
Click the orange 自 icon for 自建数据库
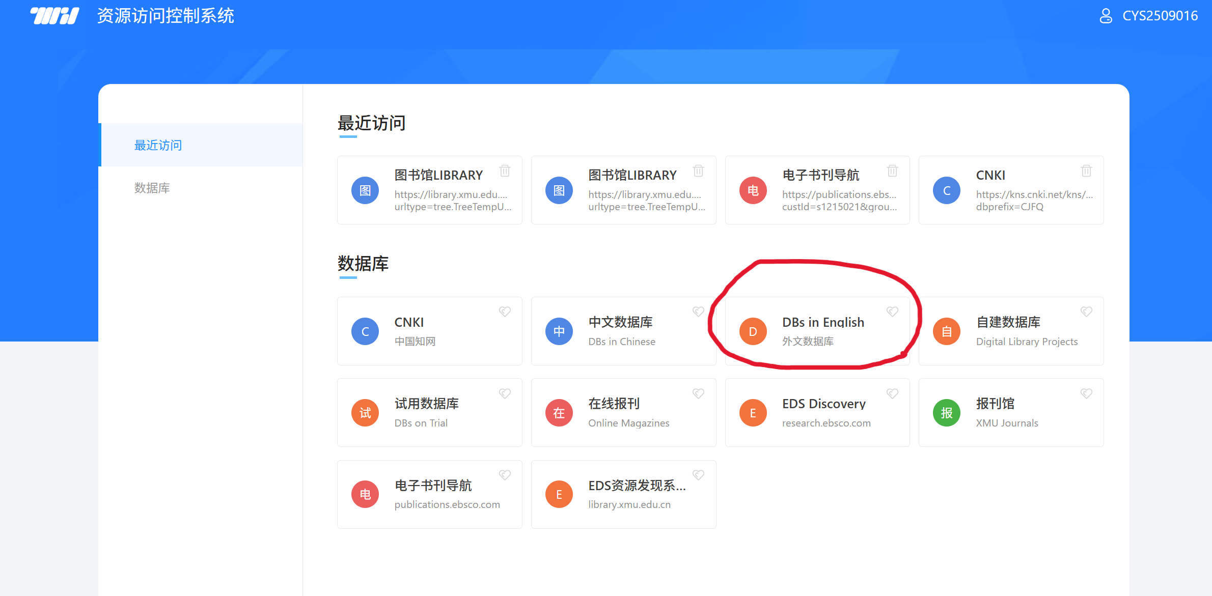[x=946, y=331]
